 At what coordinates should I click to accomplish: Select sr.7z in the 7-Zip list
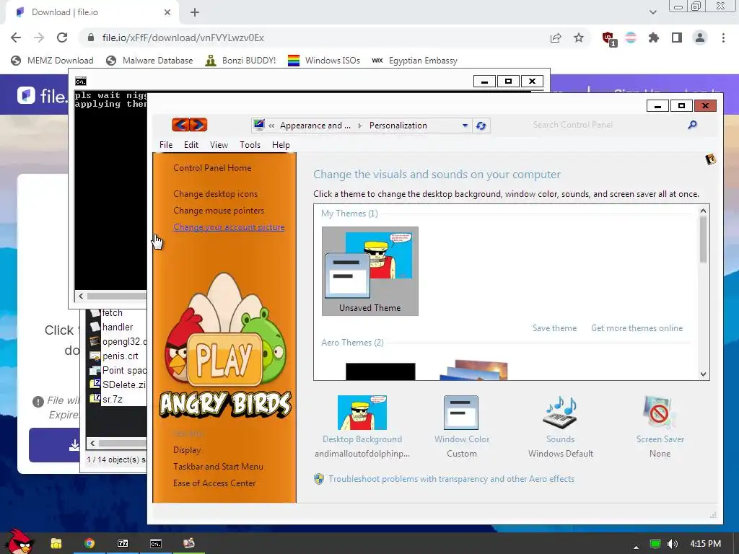pos(112,399)
